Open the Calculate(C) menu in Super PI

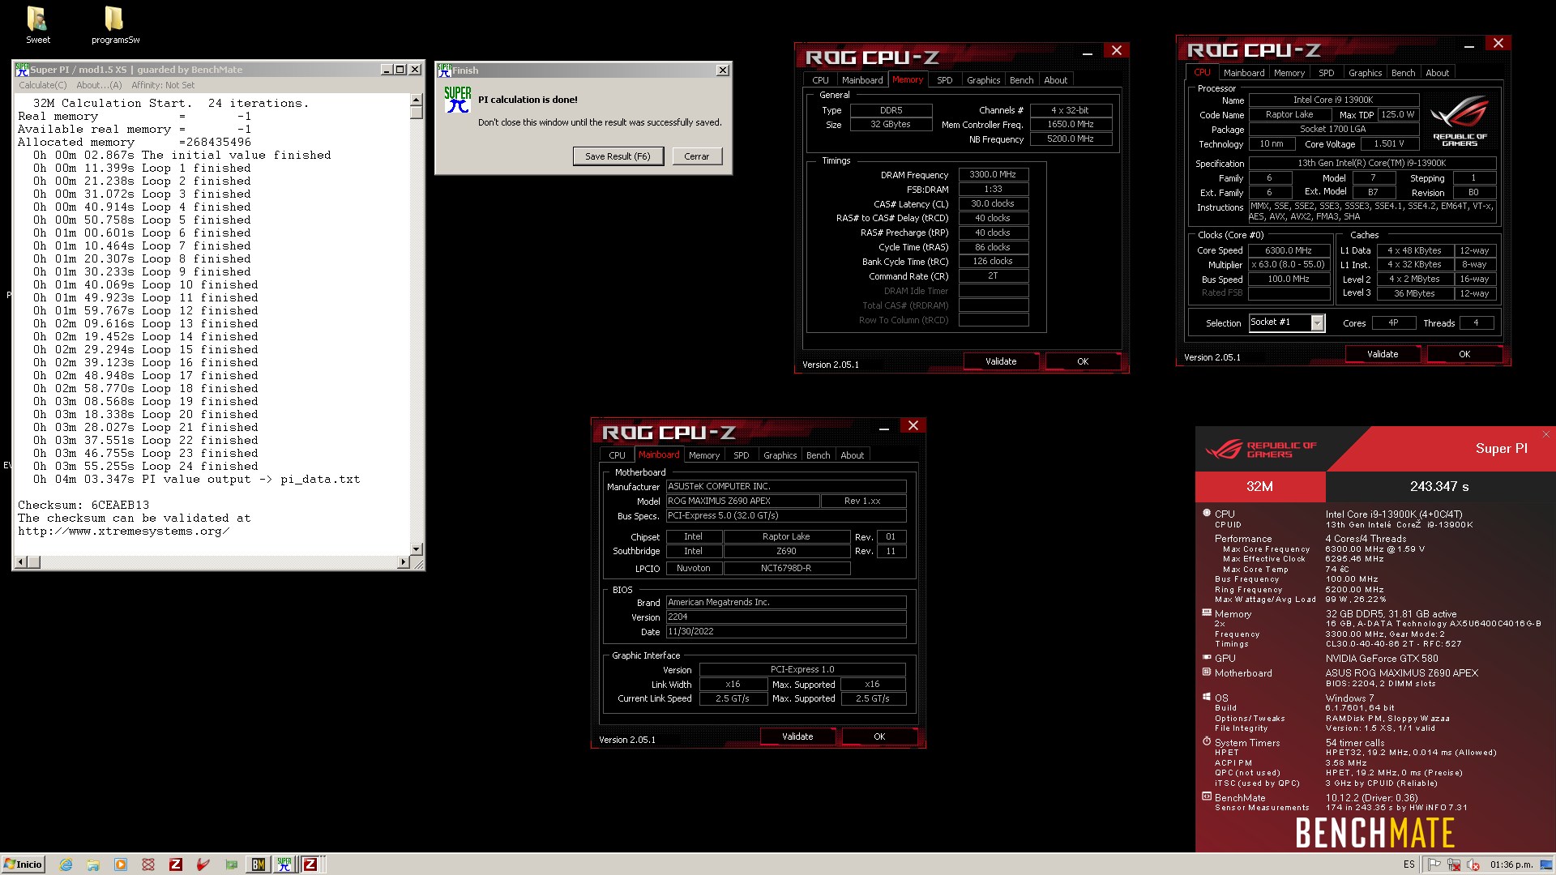coord(43,85)
